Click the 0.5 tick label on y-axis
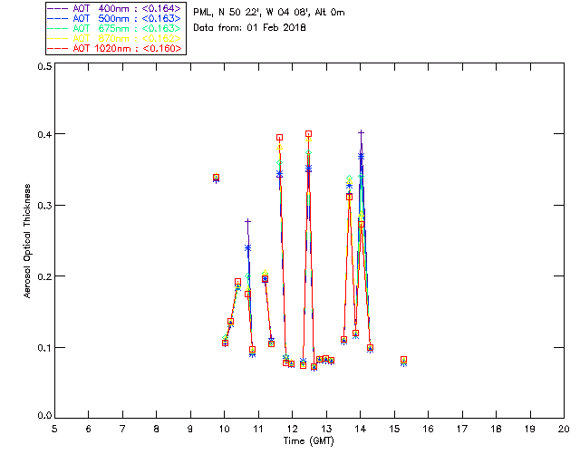This screenshot has height=464, width=580. tap(44, 67)
